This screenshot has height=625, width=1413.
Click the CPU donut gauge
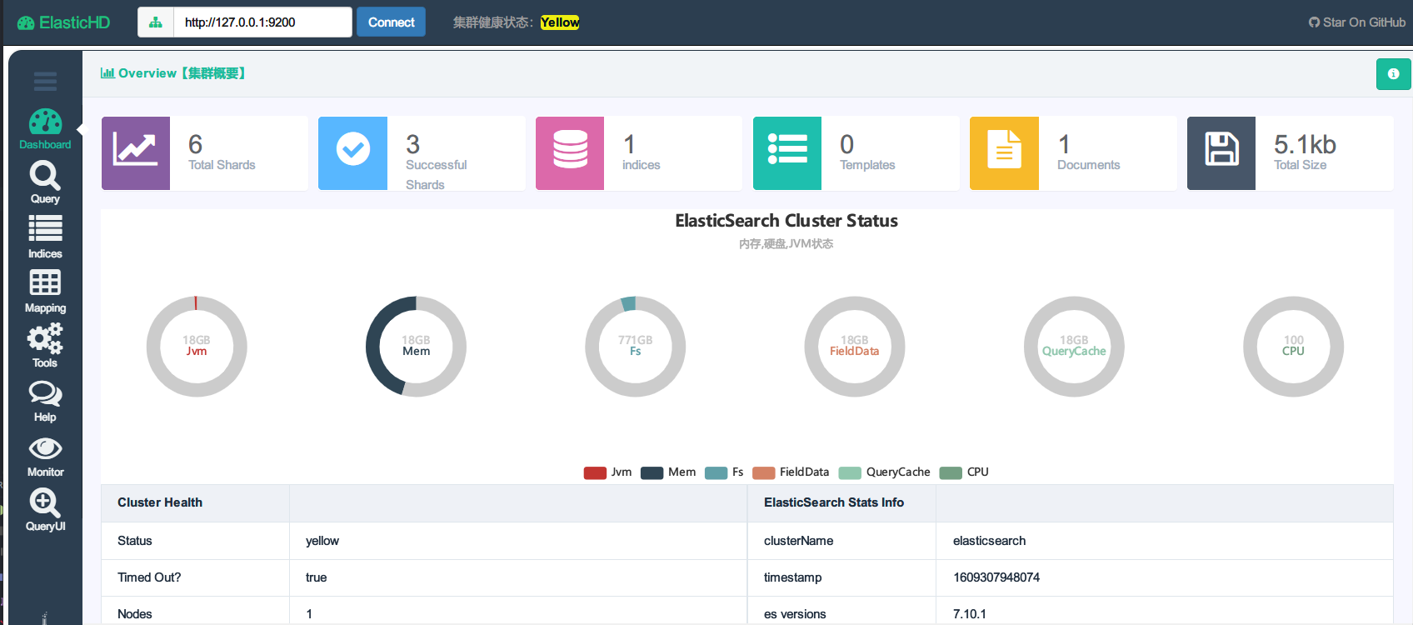click(1293, 346)
